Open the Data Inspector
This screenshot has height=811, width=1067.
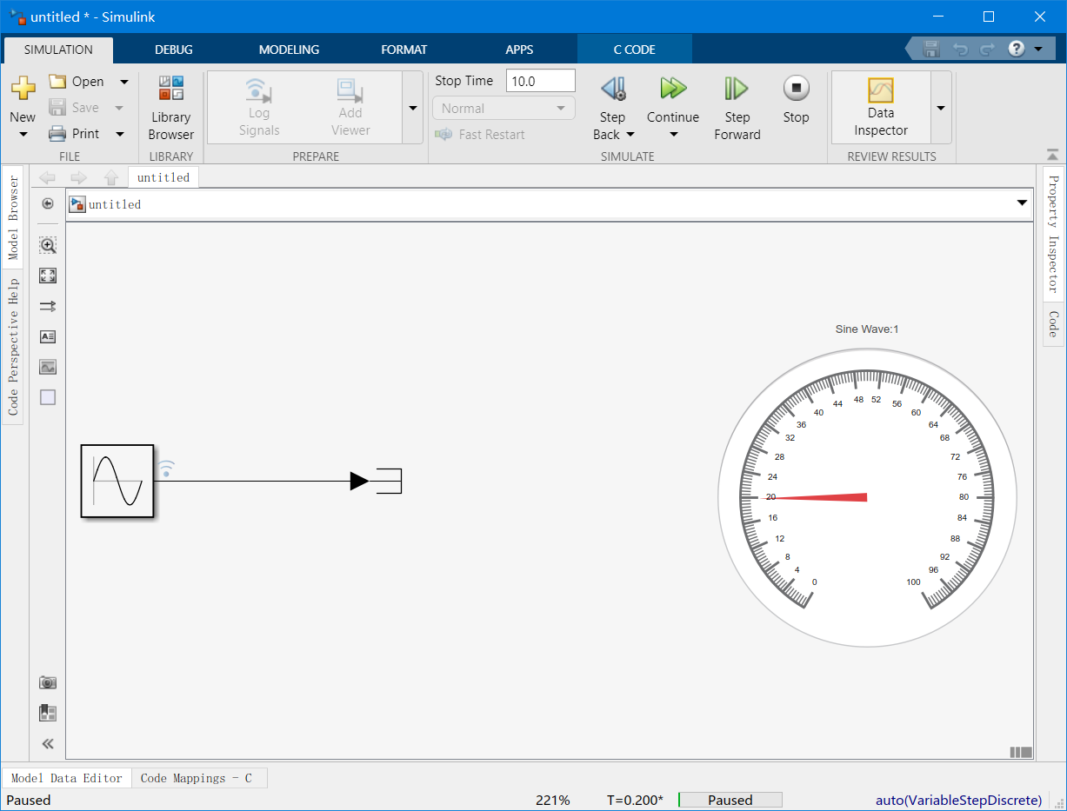click(880, 107)
